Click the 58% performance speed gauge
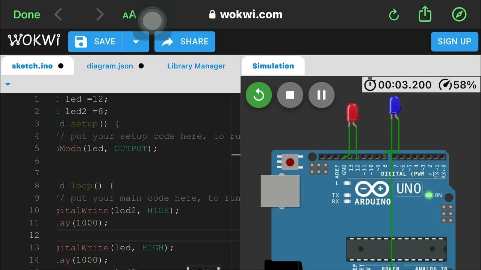 click(457, 85)
